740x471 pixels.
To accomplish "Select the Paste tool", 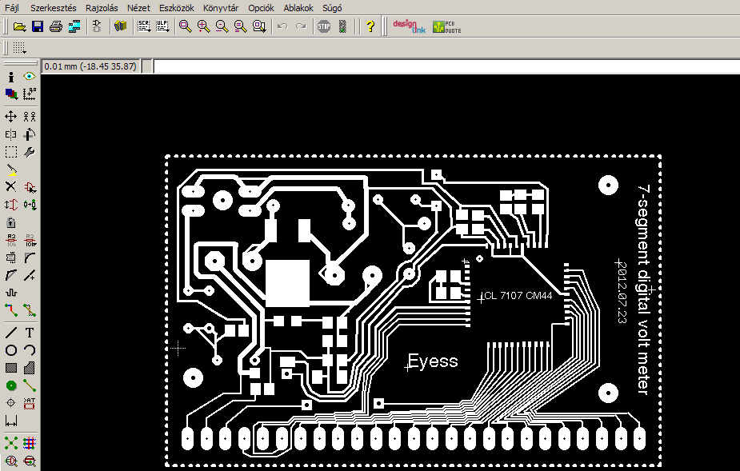I will 11,170.
